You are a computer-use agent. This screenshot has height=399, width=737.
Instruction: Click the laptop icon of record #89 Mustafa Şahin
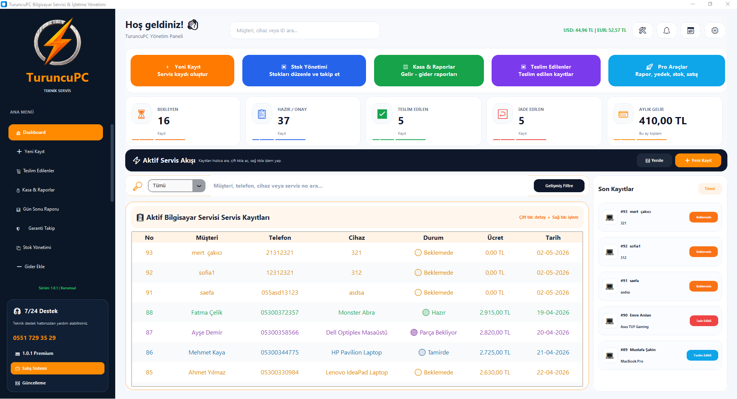[609, 356]
